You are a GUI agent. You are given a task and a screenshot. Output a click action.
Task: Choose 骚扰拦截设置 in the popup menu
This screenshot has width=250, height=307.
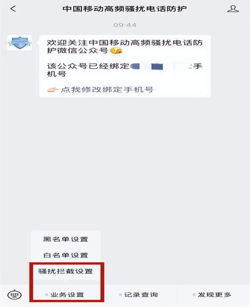[66, 271]
